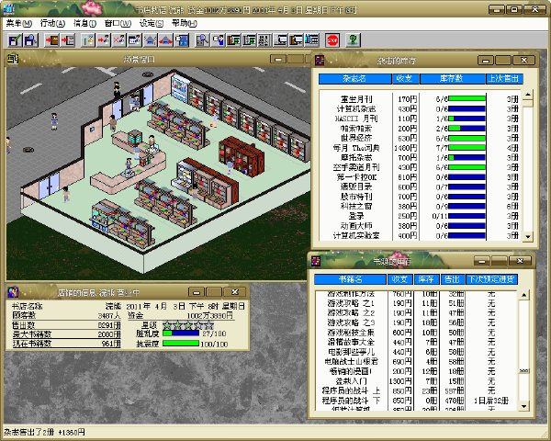Click the store info window title icon
This screenshot has height=441, width=551.
13,291
